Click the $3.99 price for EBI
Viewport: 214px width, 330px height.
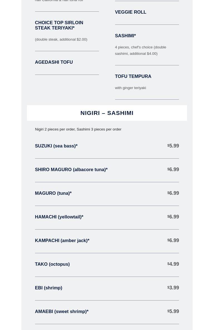tap(173, 288)
